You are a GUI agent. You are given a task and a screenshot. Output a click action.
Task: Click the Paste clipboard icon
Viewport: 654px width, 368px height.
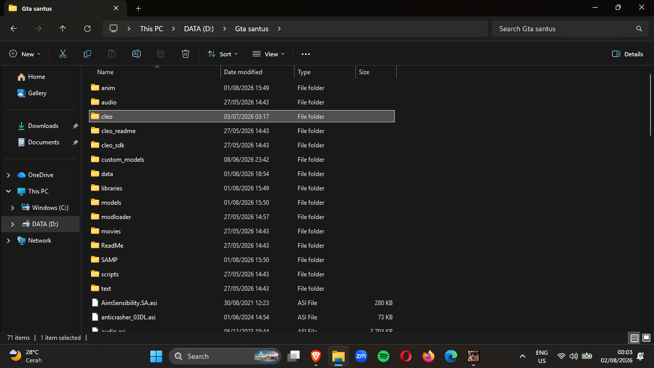click(x=112, y=54)
